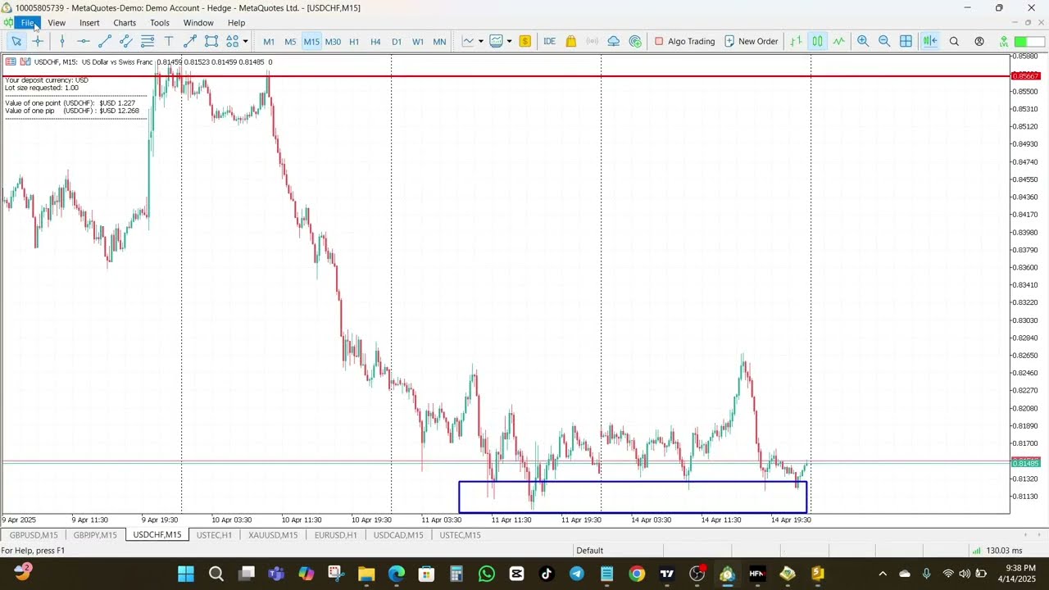Switch chart to M1 timeframe
This screenshot has height=590, width=1049.
pos(269,42)
